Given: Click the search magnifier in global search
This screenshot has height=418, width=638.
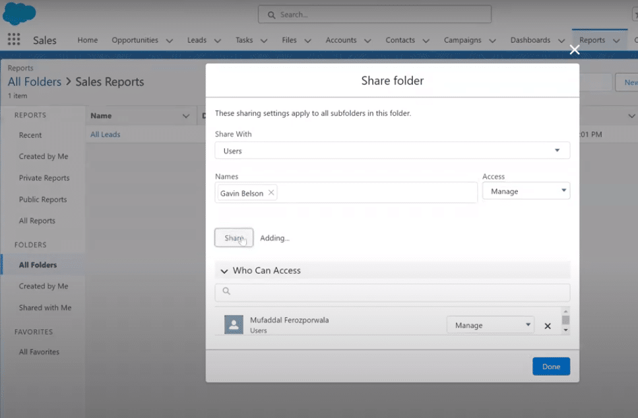Looking at the screenshot, I should [271, 15].
